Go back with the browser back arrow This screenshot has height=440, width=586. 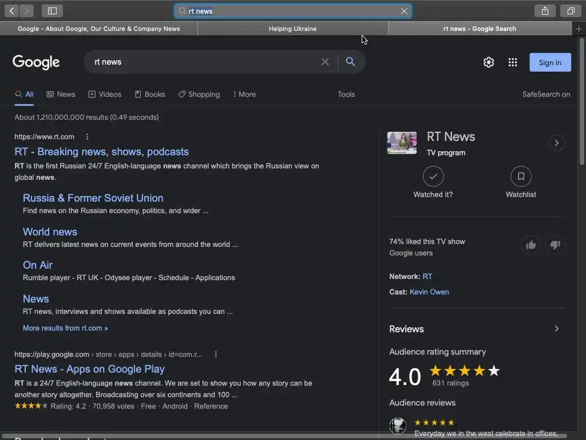click(x=12, y=11)
